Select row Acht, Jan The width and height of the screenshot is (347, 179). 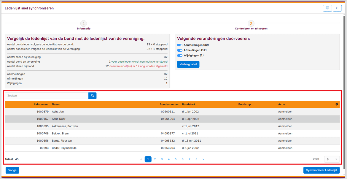(172, 112)
